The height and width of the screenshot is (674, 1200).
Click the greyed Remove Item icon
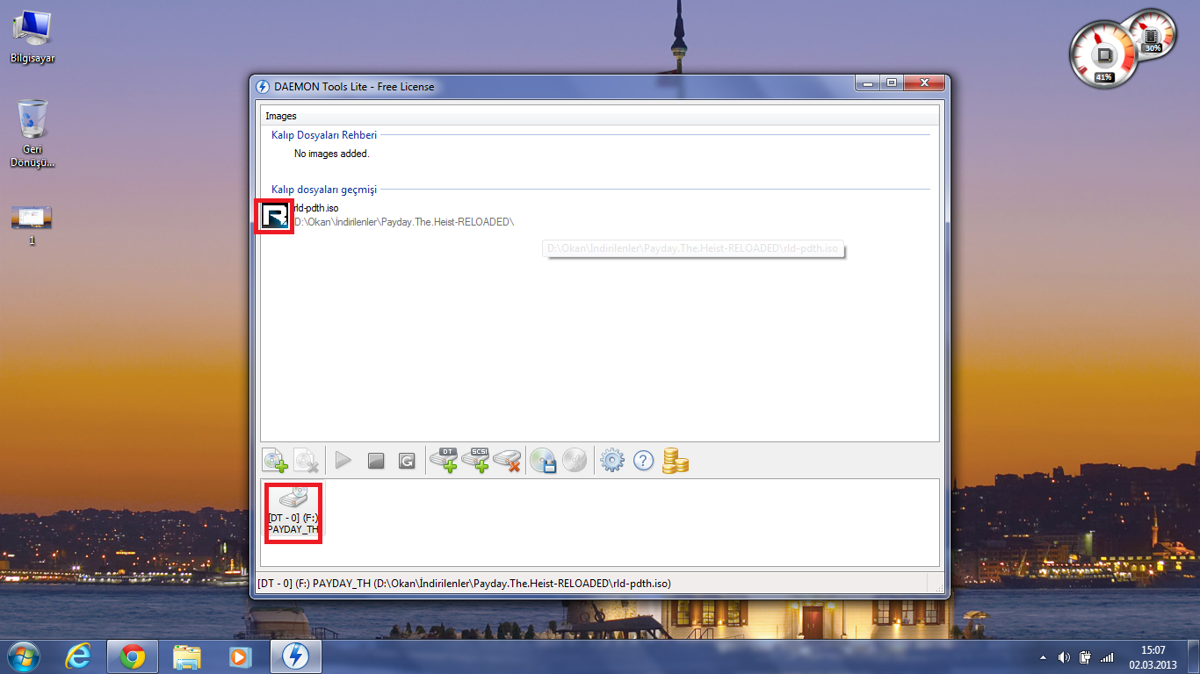[x=307, y=461]
